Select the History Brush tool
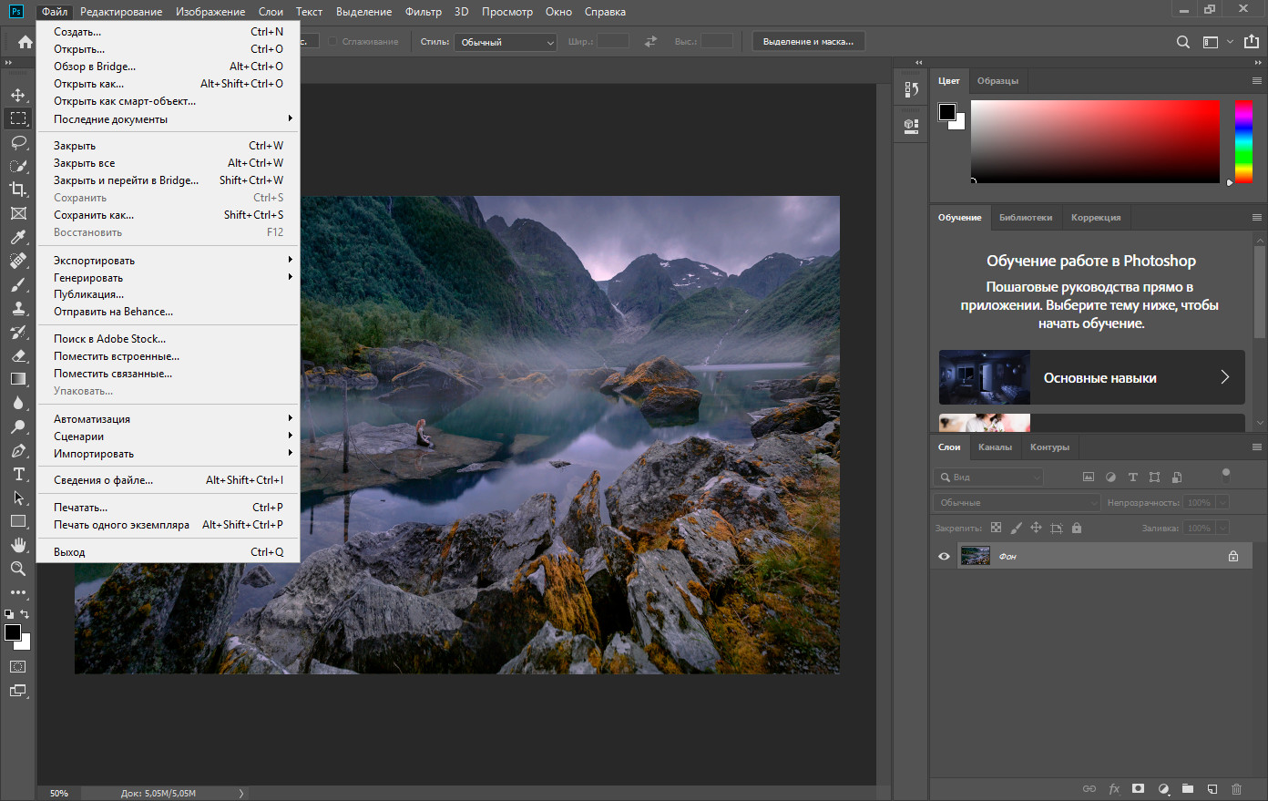1268x801 pixels. click(18, 332)
